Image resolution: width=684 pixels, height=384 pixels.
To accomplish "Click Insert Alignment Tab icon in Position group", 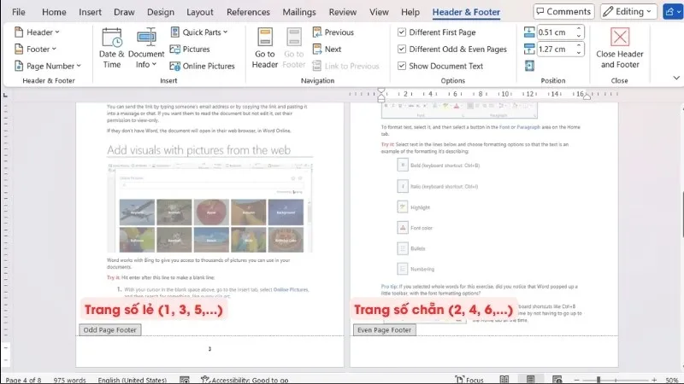I will (530, 66).
